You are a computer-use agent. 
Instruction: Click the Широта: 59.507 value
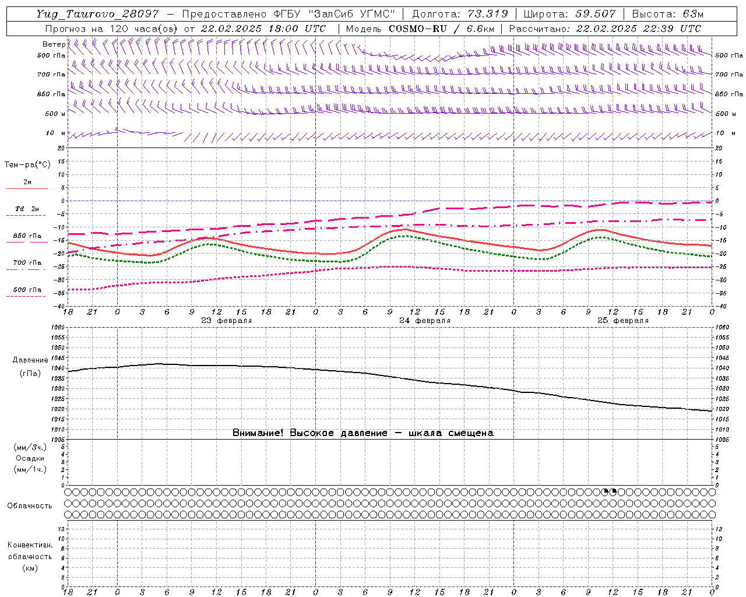click(571, 14)
